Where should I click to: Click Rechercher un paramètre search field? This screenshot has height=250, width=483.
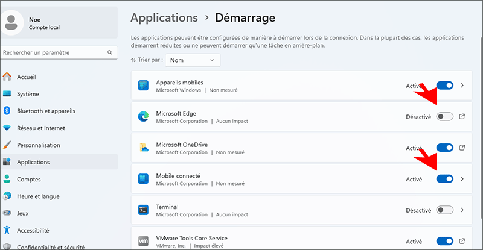pyautogui.click(x=59, y=52)
